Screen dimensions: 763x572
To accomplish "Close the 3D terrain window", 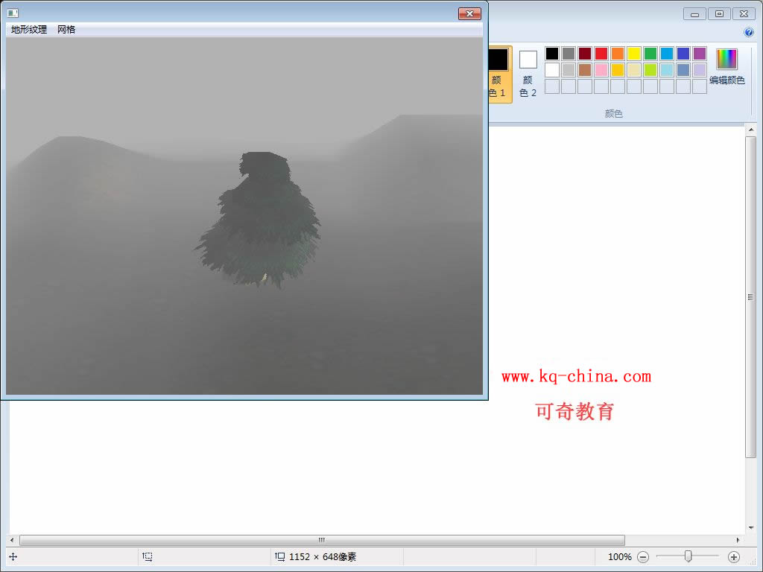I will (x=469, y=13).
